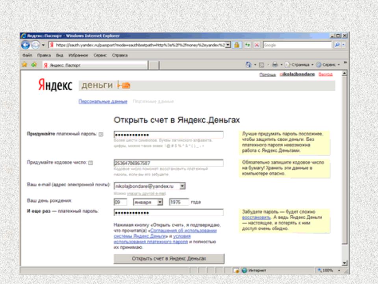Open the Персональные данные link
The width and height of the screenshot is (378, 284).
click(x=103, y=101)
